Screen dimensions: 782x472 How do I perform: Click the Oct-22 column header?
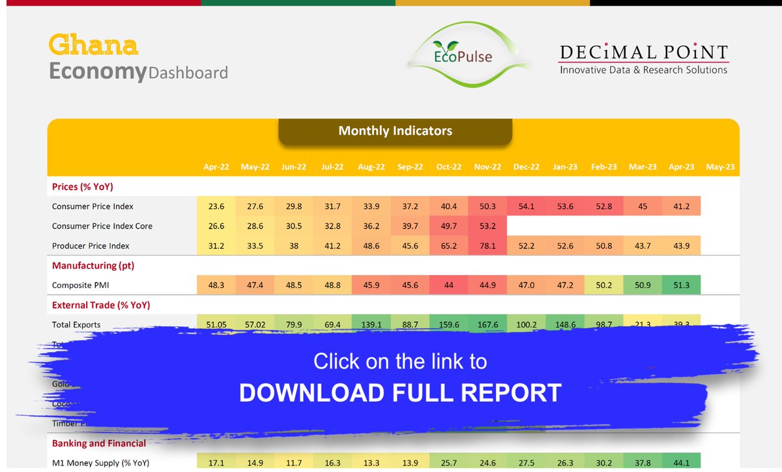448,167
